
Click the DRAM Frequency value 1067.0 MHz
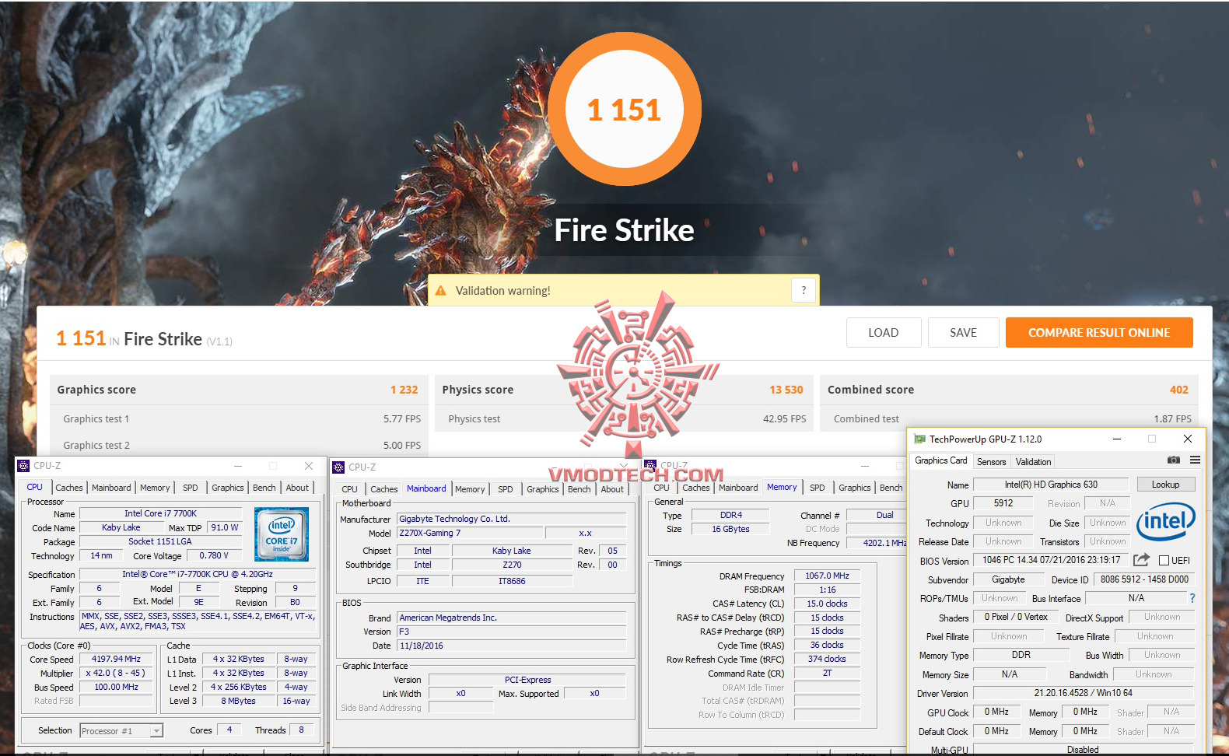click(x=827, y=576)
